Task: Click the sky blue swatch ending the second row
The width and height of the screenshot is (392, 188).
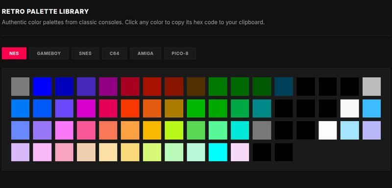Action: [372, 108]
